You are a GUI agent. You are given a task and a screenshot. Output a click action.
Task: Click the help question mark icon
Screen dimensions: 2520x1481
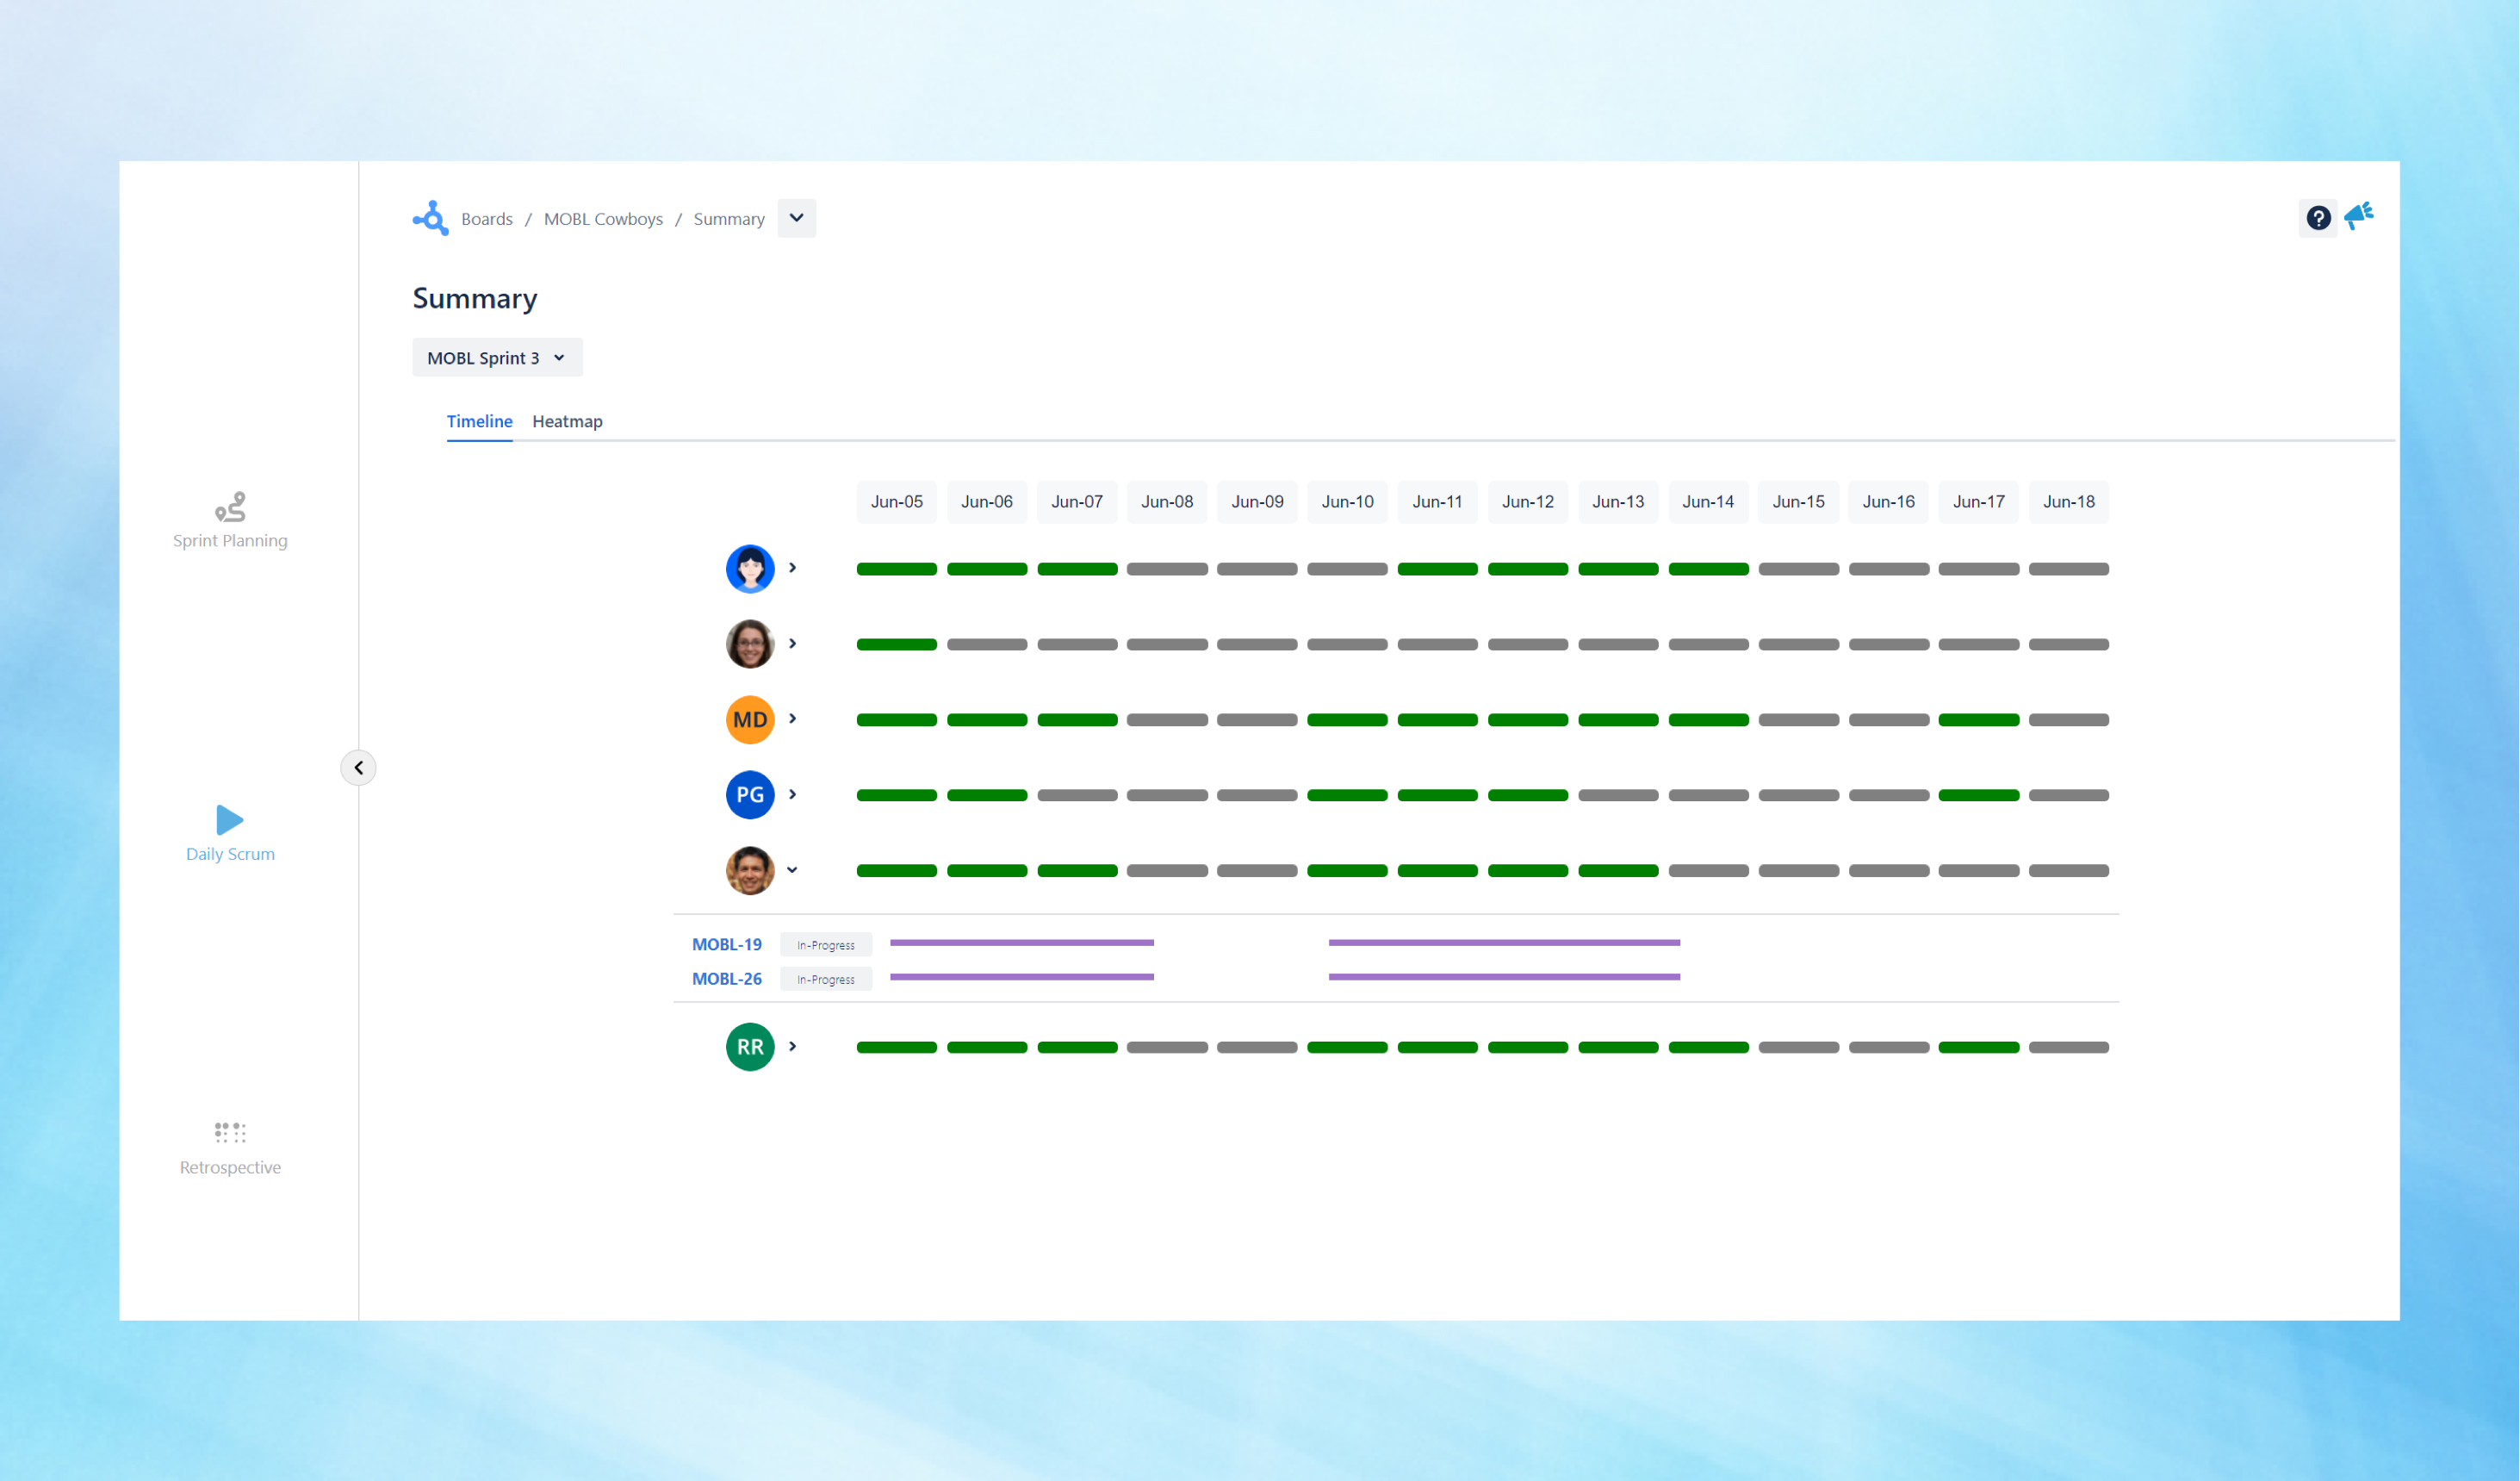pyautogui.click(x=2318, y=218)
